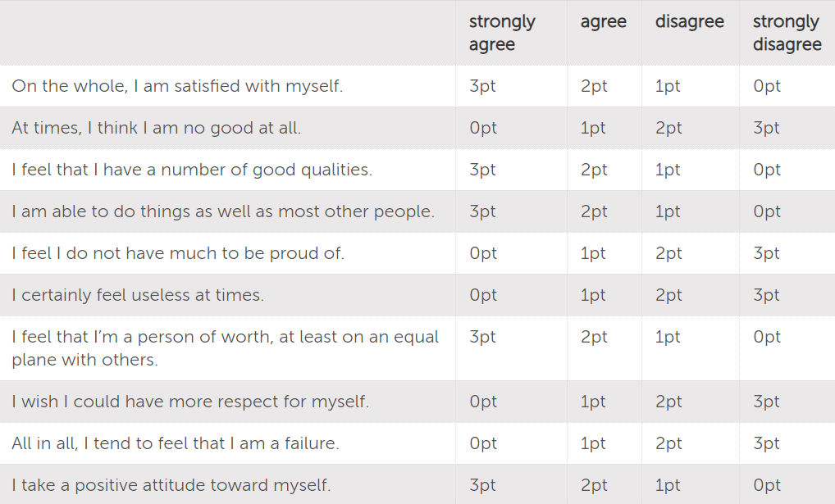Click 2pt in 'feel useless' row
Screen dimensions: 835x504
[668, 295]
